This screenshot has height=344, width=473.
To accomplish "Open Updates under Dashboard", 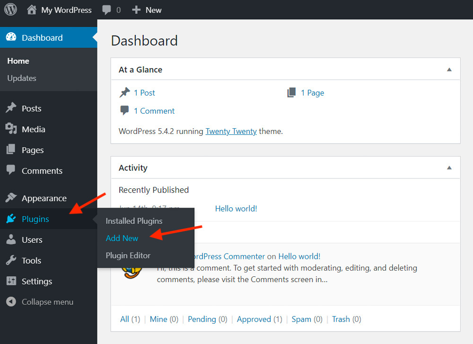I will click(x=22, y=78).
